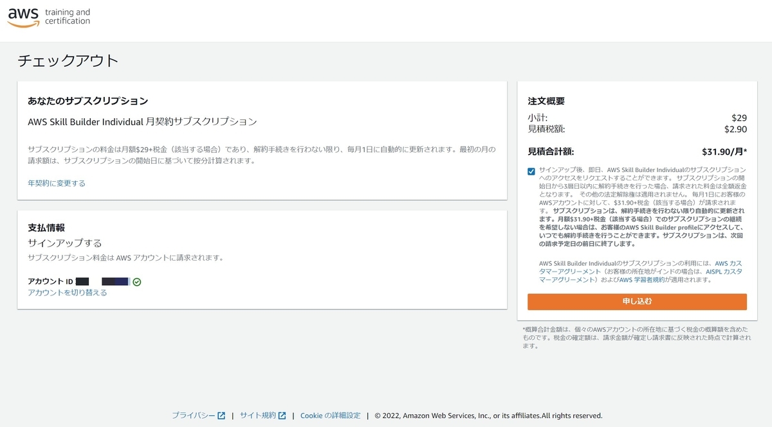Click the estimated tax value $2.90

pyautogui.click(x=735, y=129)
